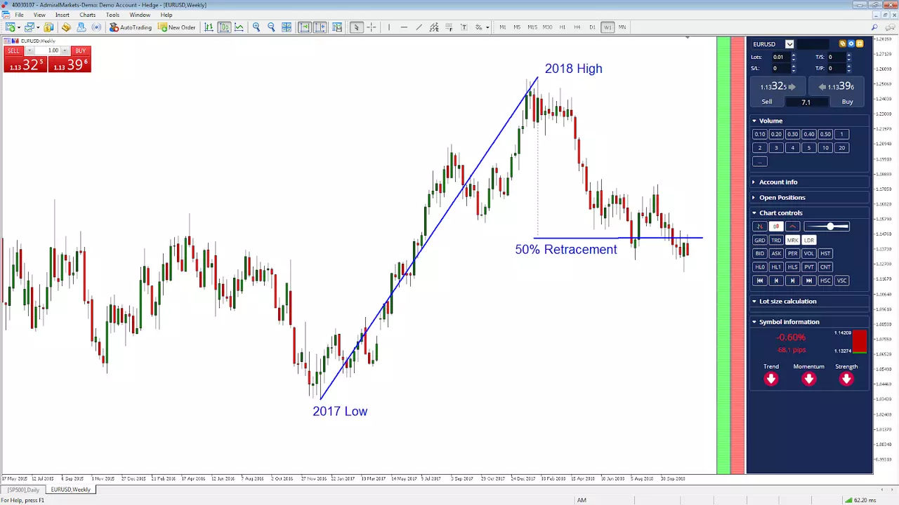Click the Lots input field
Viewport: 899px width, 505px height.
781,58
